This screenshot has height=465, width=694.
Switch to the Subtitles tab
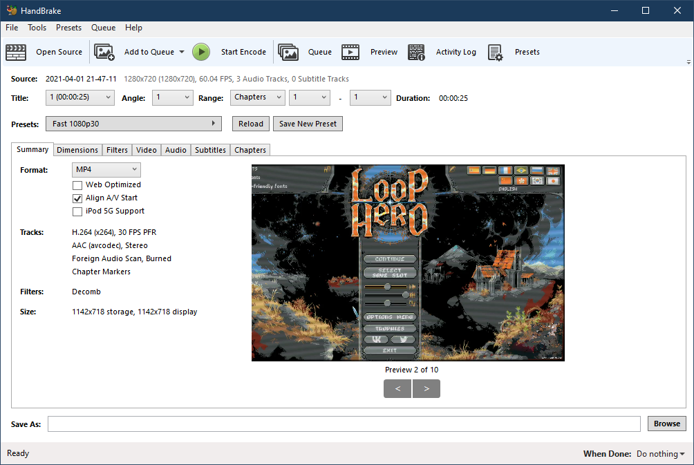click(210, 150)
